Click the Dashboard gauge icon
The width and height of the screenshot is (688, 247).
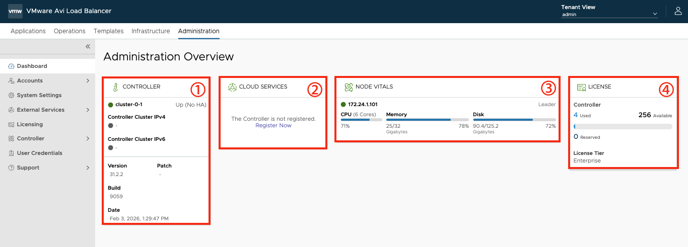coord(12,66)
